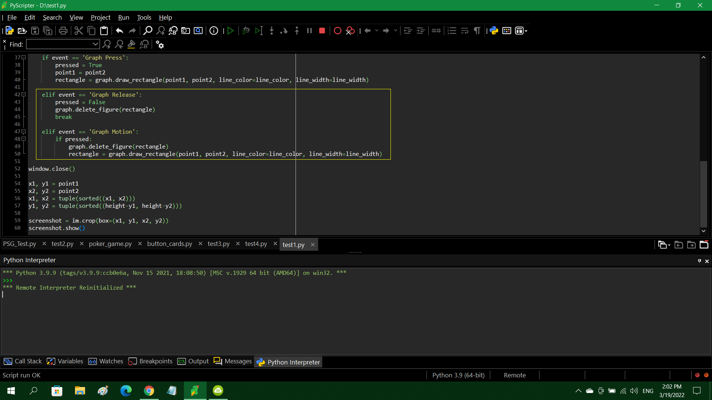Click the Debug icon with bug
The width and height of the screenshot is (712, 400).
[x=246, y=31]
